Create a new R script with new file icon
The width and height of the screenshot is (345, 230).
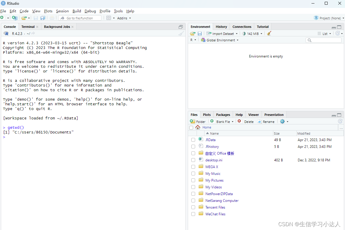click(x=3, y=18)
